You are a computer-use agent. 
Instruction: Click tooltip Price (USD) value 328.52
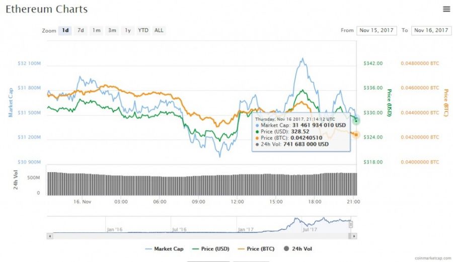[300, 132]
